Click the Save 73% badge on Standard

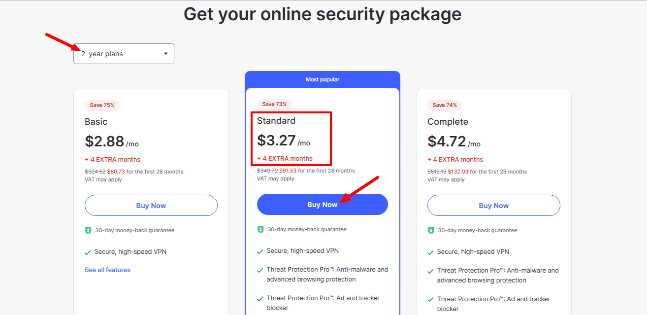pyautogui.click(x=274, y=104)
